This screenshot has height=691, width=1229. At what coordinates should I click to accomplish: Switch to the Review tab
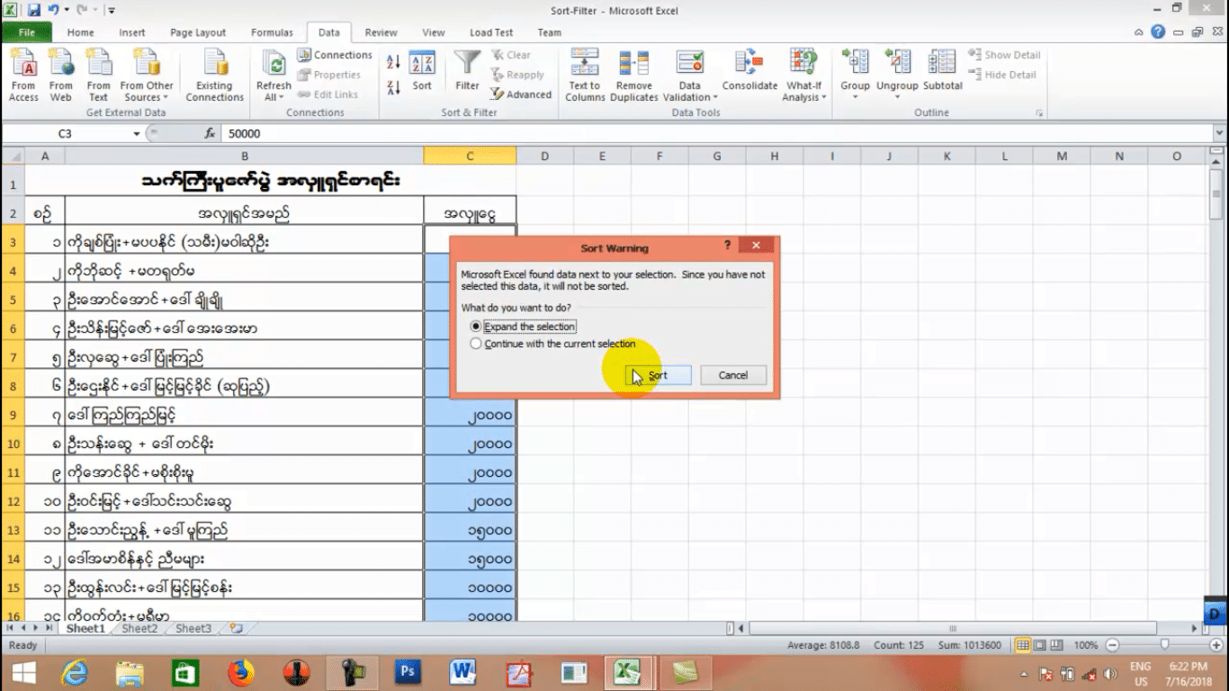click(x=381, y=32)
